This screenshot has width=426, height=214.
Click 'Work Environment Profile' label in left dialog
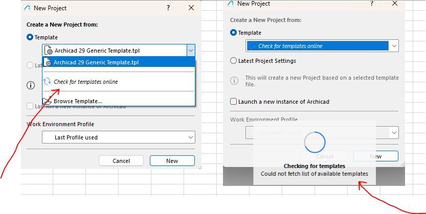pos(60,124)
